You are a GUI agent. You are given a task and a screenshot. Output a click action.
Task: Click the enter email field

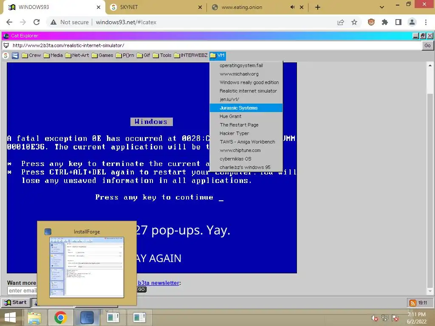[22, 290]
